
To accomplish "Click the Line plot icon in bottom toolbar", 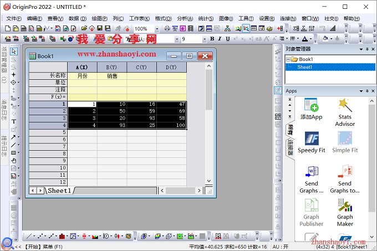I will [29, 237].
